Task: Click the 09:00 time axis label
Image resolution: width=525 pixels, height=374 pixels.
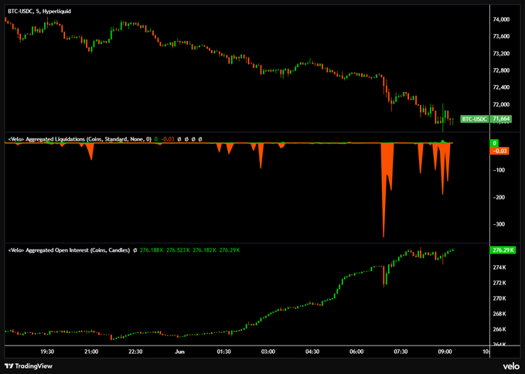Action: tap(445, 352)
